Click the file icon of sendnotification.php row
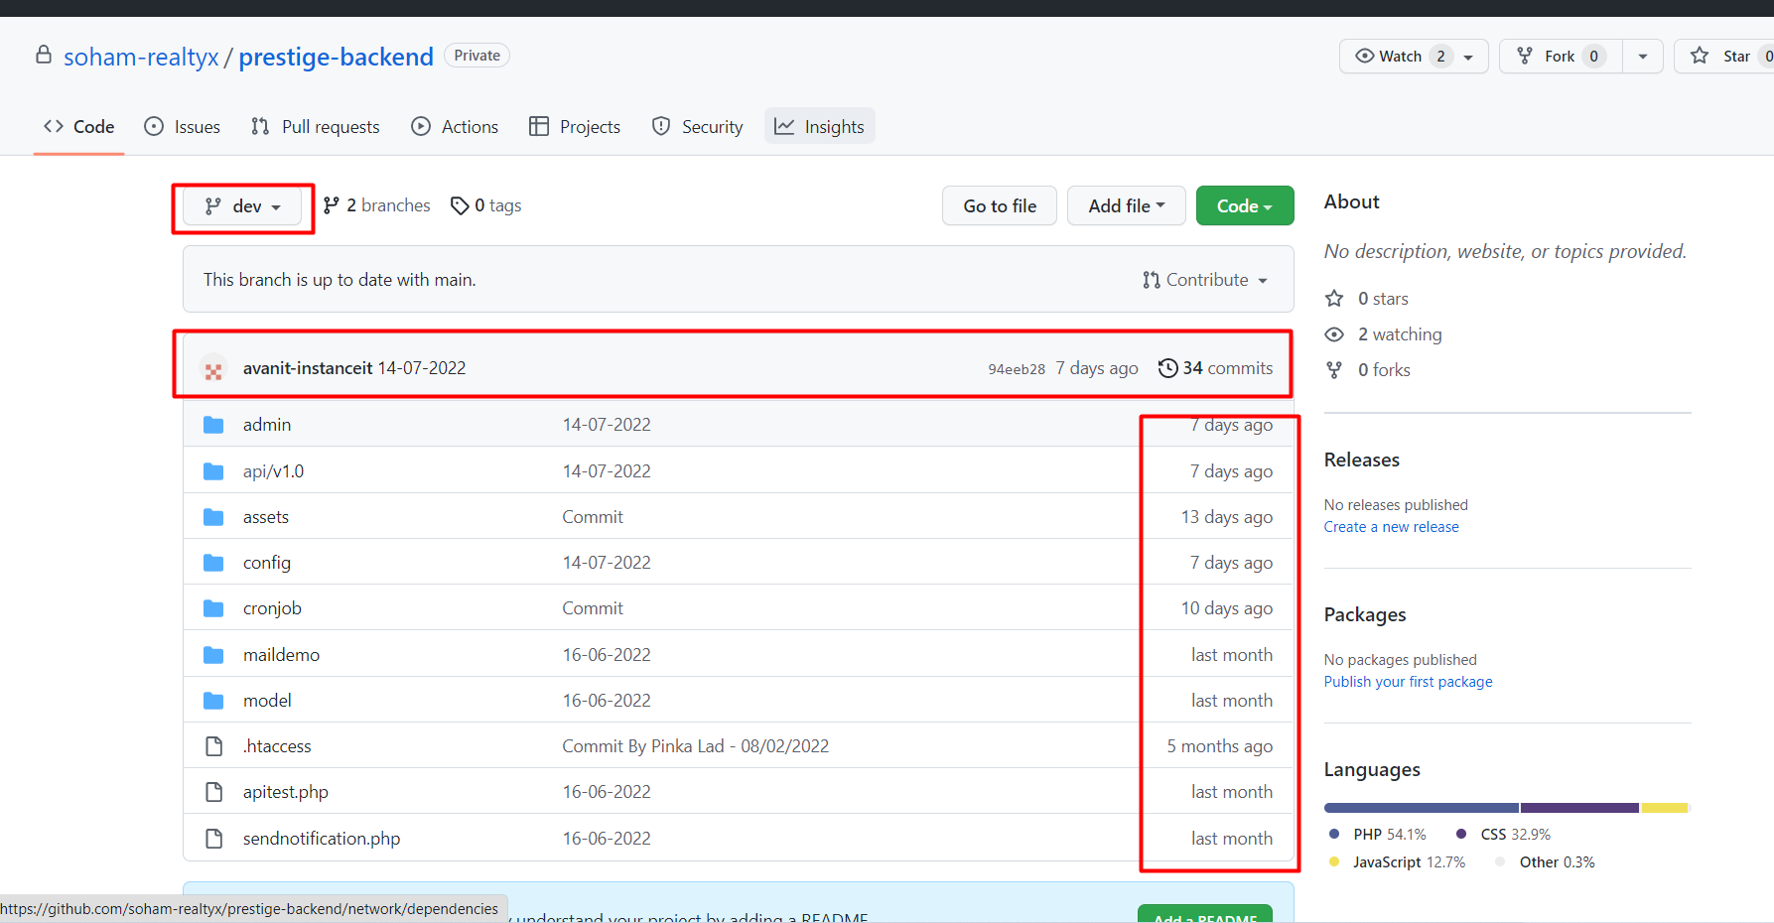Viewport: 1774px width, 923px height. pos(213,839)
